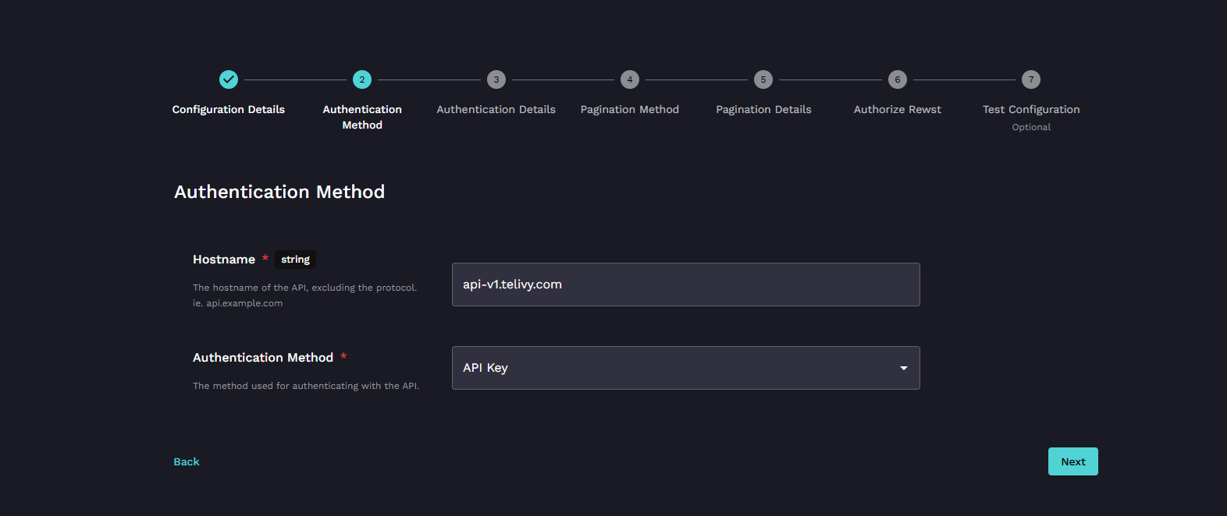This screenshot has width=1227, height=516.
Task: Open Authentication Method step label
Action: (x=362, y=117)
